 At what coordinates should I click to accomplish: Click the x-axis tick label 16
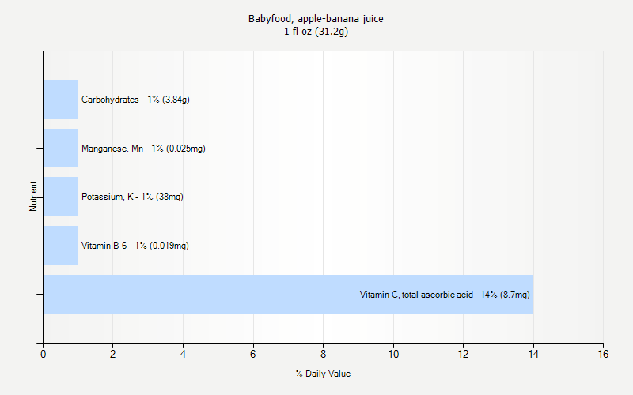603,355
